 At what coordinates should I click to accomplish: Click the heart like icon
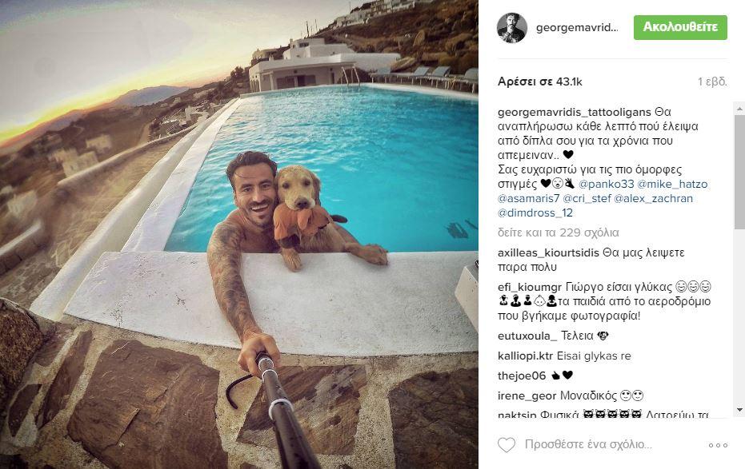(507, 445)
